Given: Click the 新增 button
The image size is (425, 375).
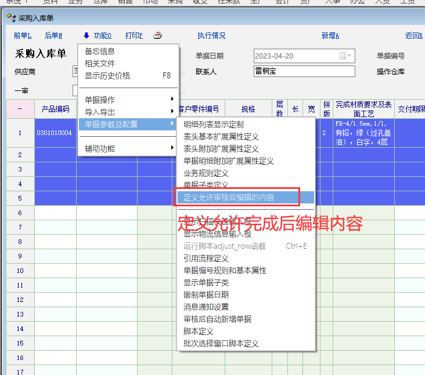Looking at the screenshot, I should (x=330, y=36).
